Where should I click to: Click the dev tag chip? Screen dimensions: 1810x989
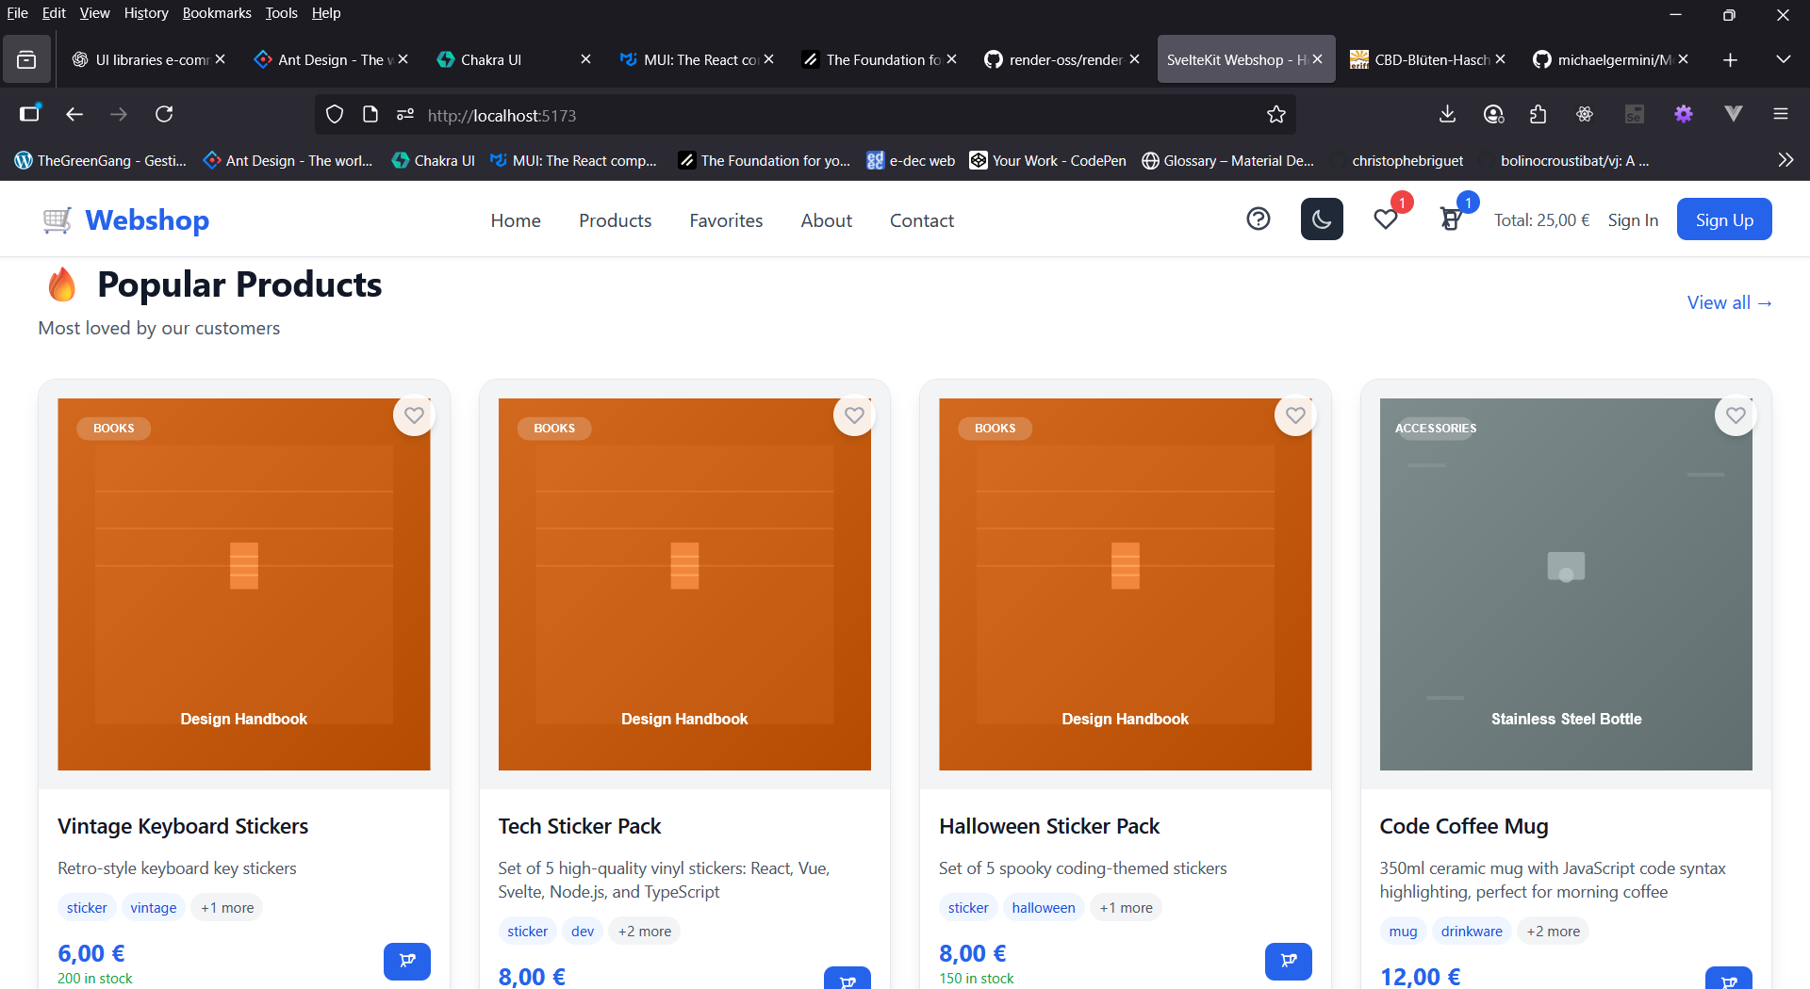click(x=583, y=932)
